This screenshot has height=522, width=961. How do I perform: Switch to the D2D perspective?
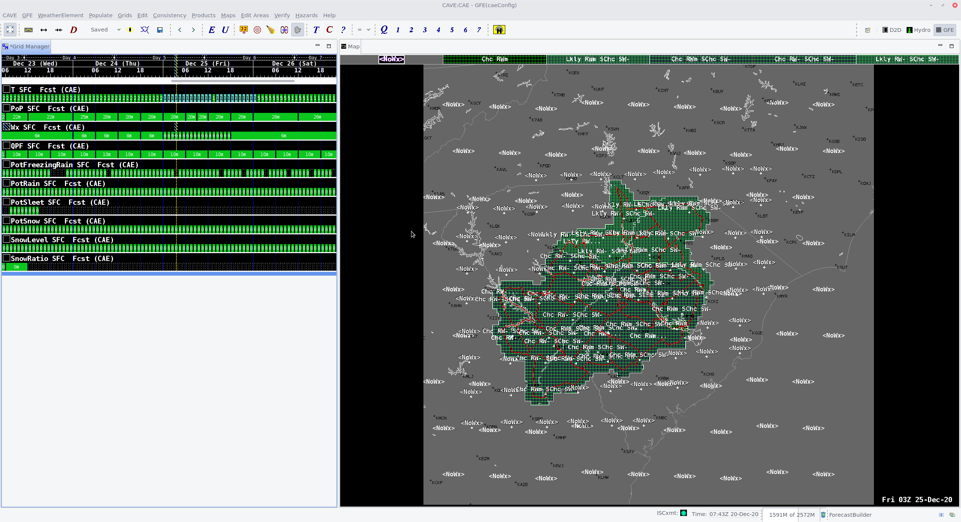tap(892, 30)
